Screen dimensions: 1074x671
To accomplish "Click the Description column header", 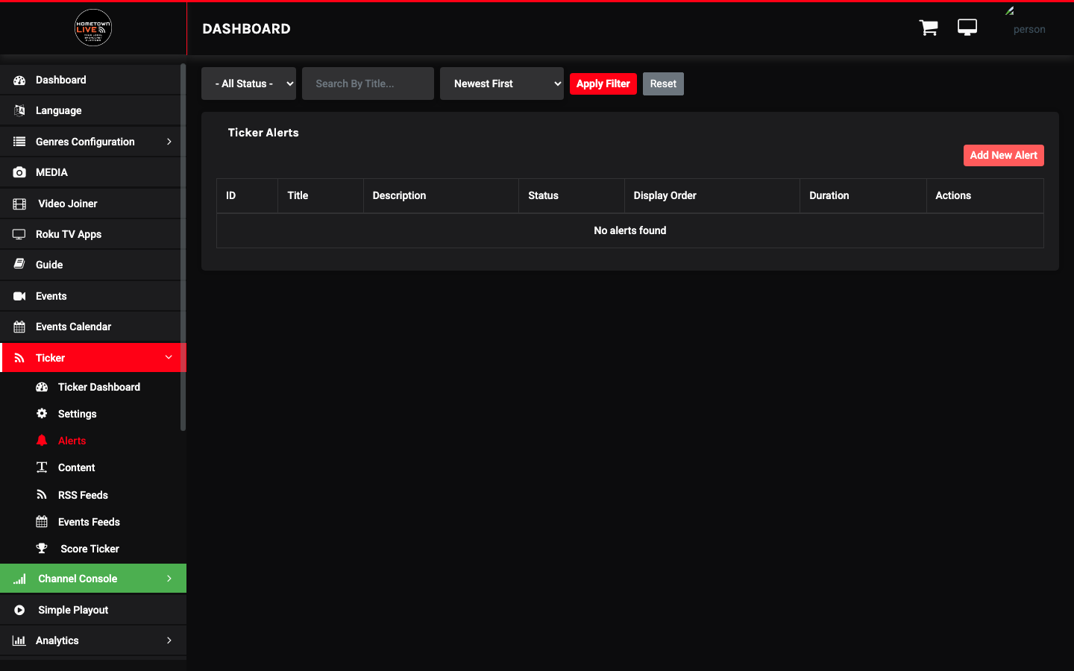I will [x=441, y=195].
